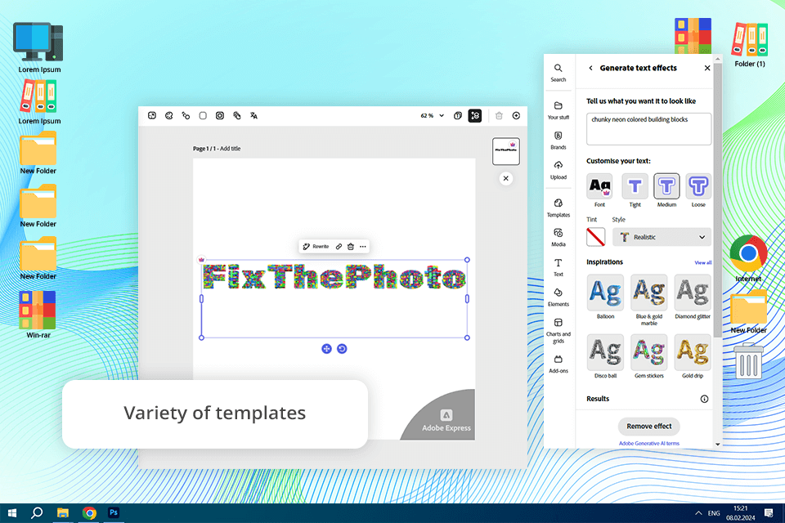Click the move handle below the text box
The image size is (785, 523).
click(x=326, y=349)
